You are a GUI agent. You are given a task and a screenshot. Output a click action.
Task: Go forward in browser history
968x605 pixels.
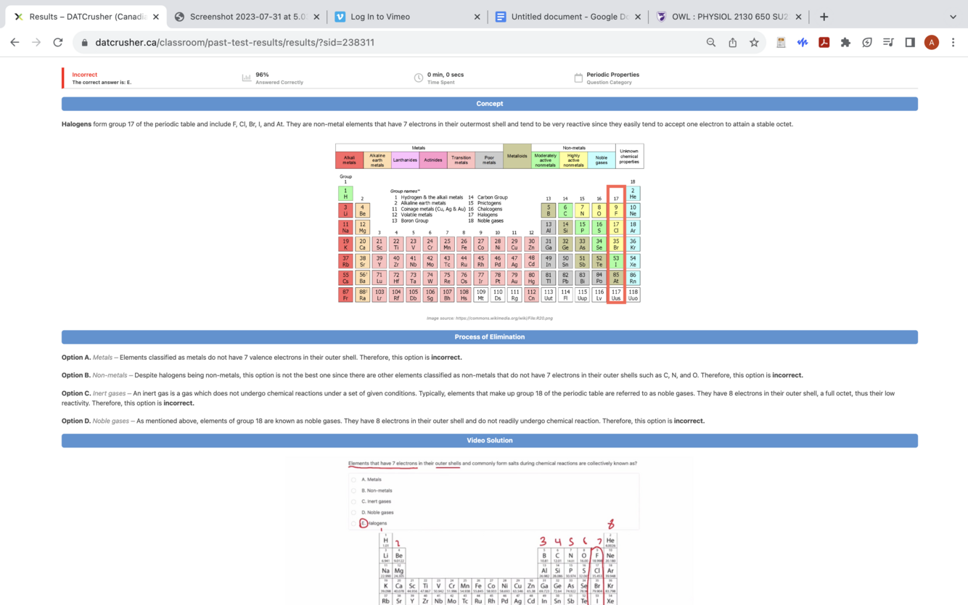tap(36, 43)
